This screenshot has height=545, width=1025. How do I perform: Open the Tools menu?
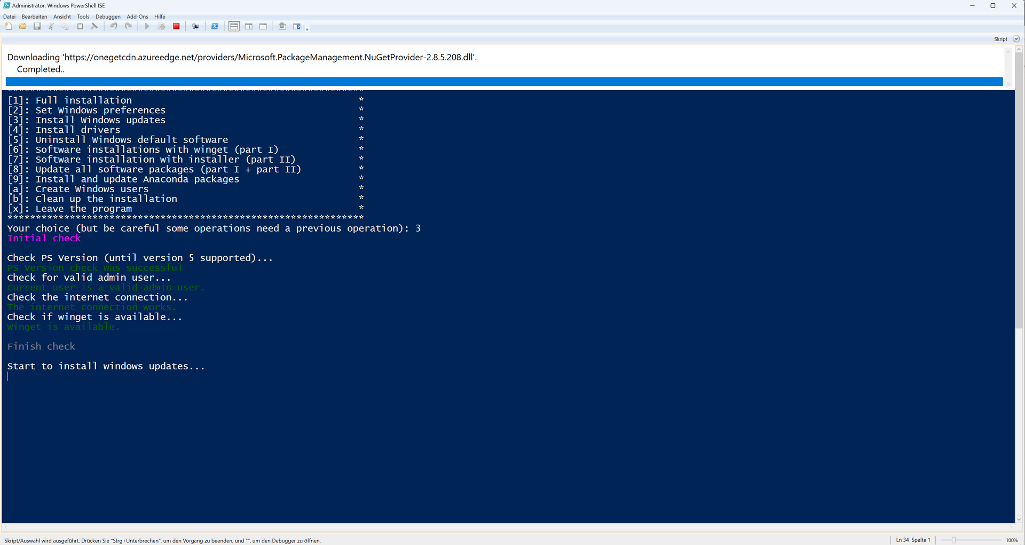[x=83, y=17]
